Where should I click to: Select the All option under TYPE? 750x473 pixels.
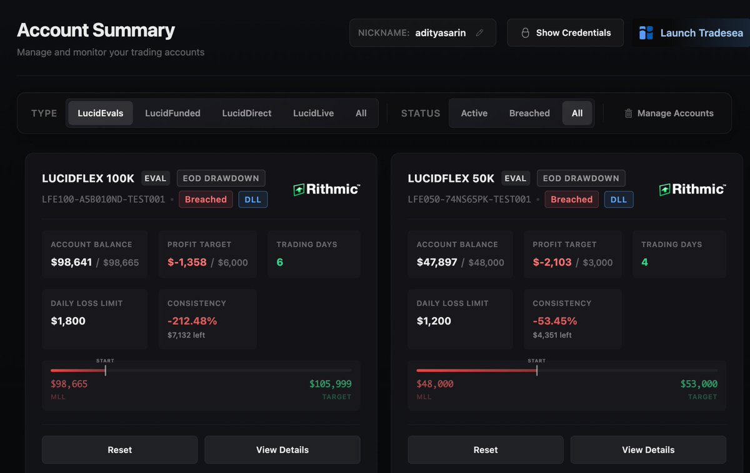point(361,113)
